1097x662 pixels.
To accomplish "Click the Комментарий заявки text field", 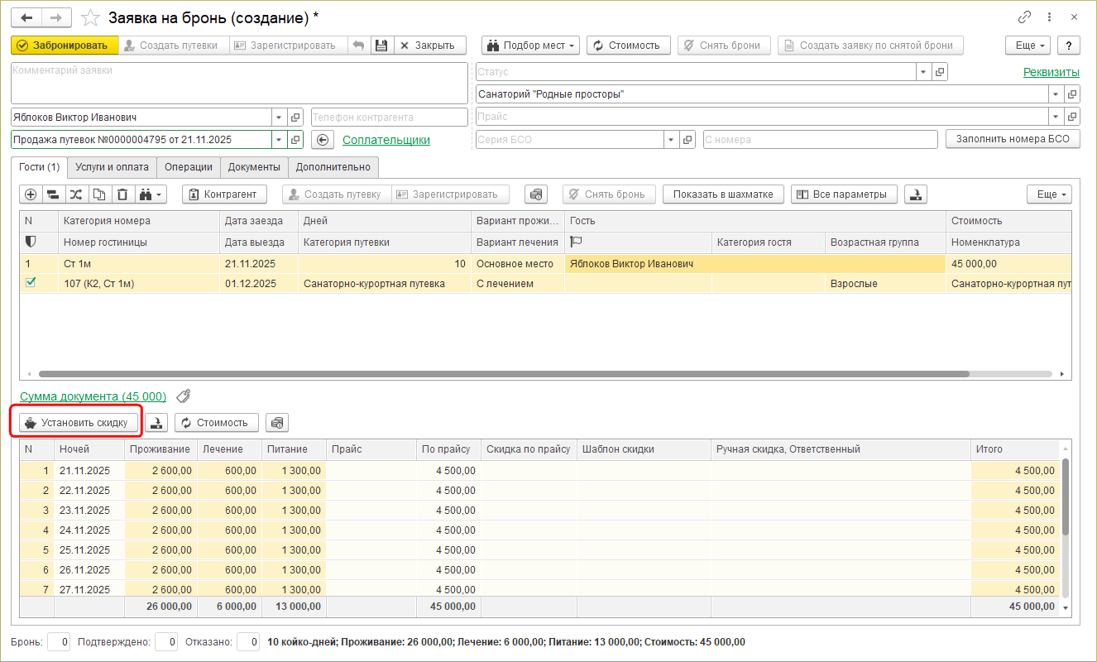I will tap(239, 83).
